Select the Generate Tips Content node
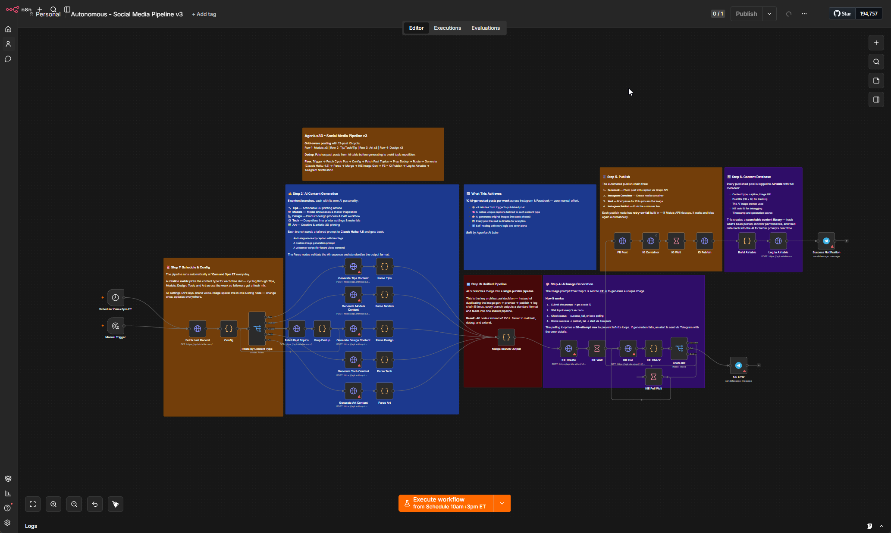Screen dimensions: 891x533 (x=353, y=266)
